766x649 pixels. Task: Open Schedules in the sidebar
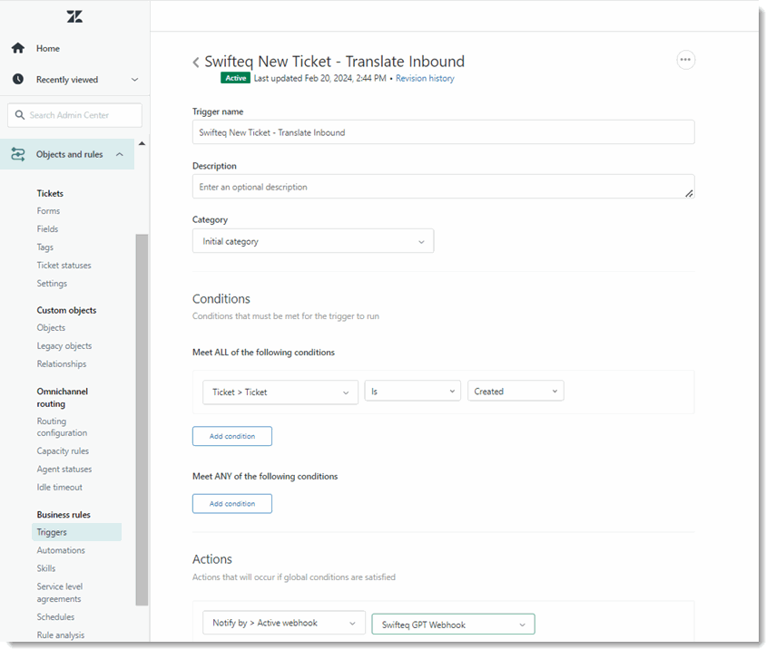pyautogui.click(x=55, y=616)
